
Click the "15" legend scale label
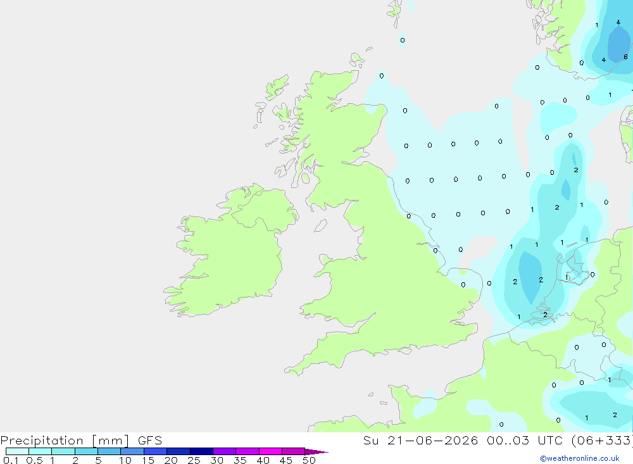tap(148, 460)
